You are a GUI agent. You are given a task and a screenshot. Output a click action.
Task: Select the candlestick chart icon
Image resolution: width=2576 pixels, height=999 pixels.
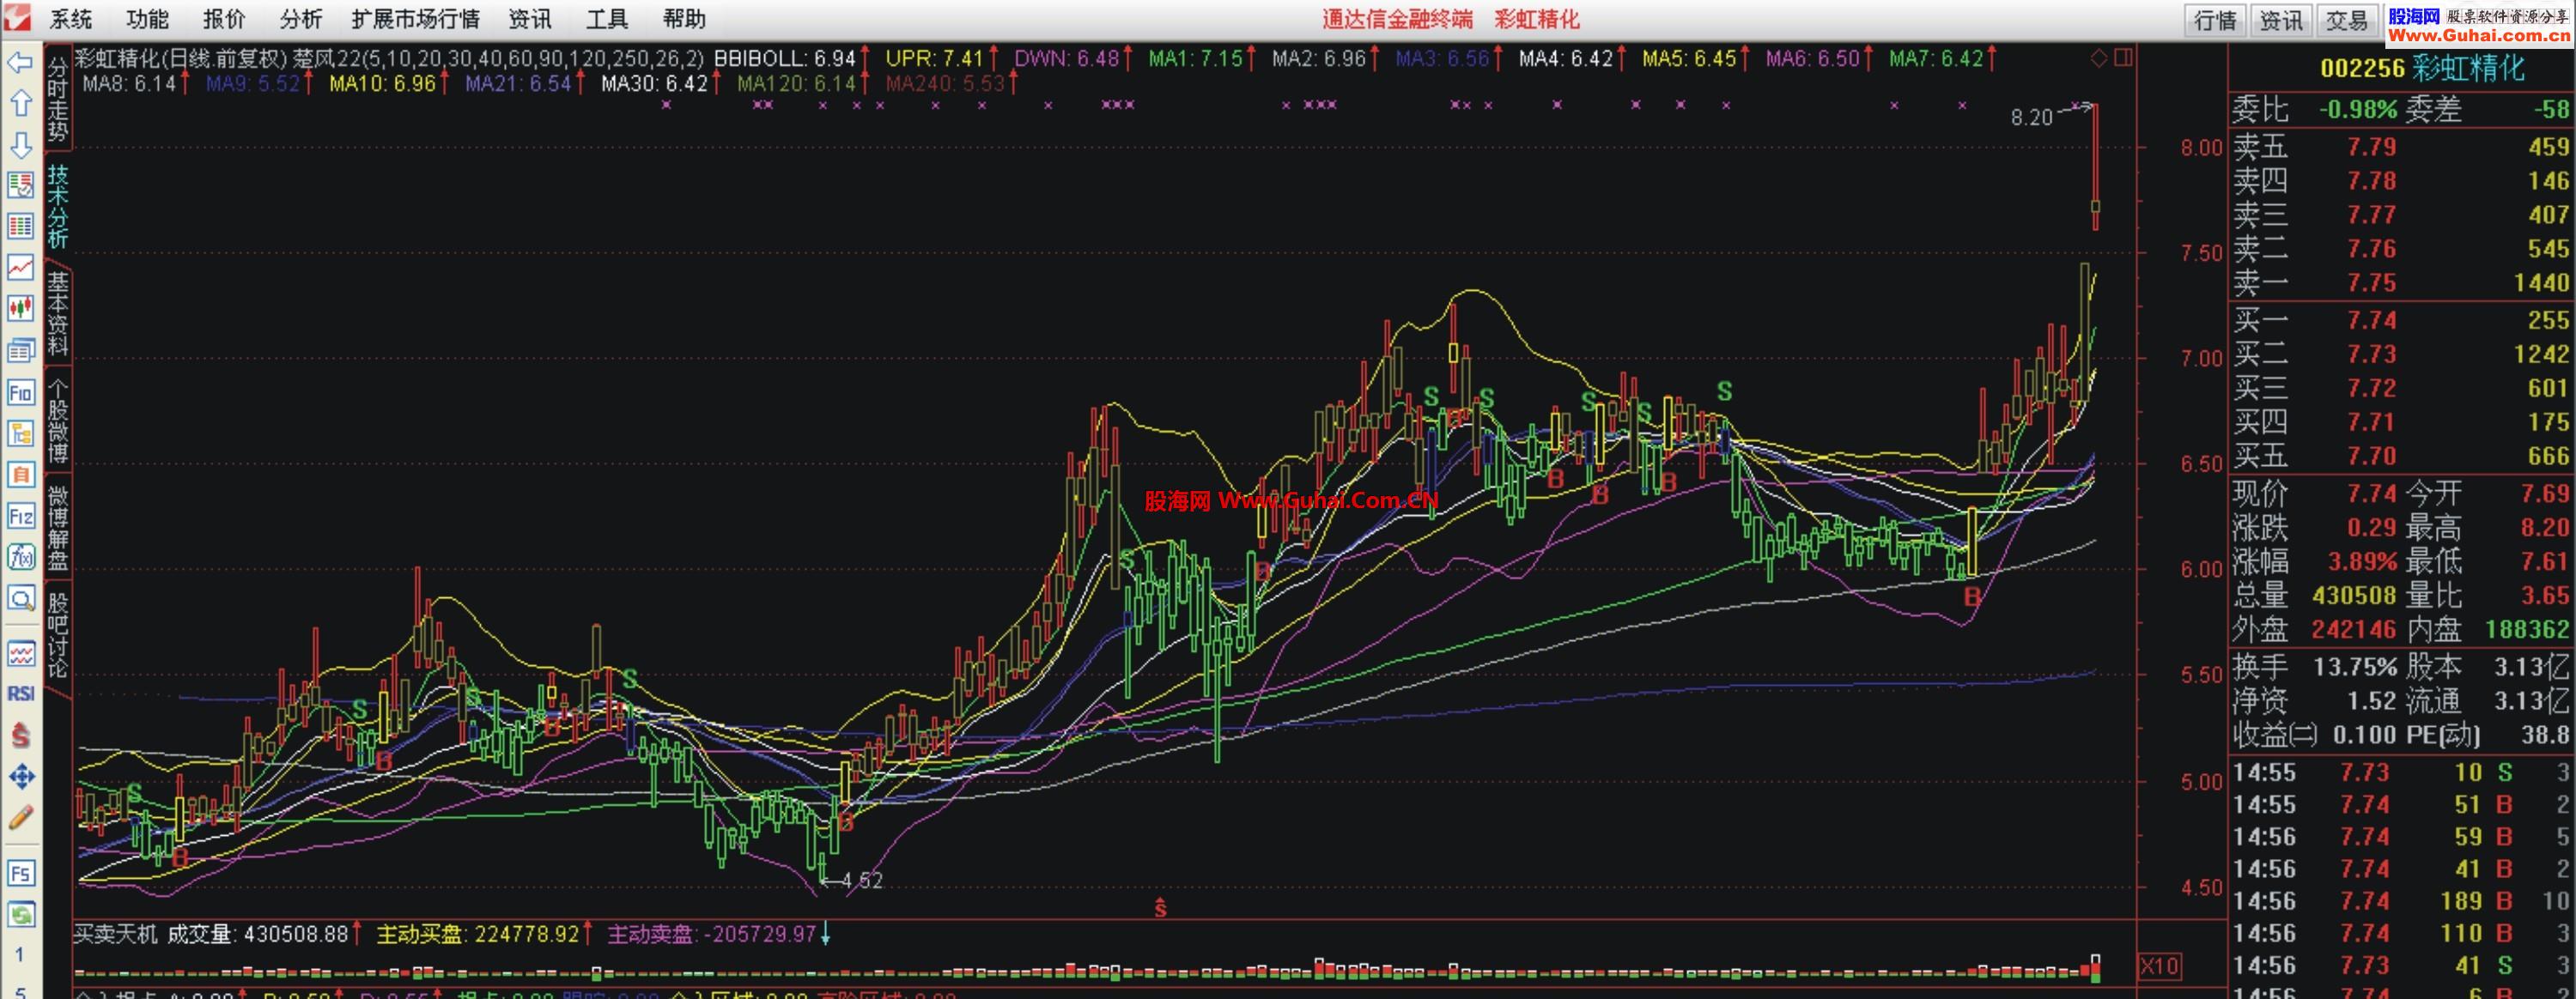click(x=20, y=308)
